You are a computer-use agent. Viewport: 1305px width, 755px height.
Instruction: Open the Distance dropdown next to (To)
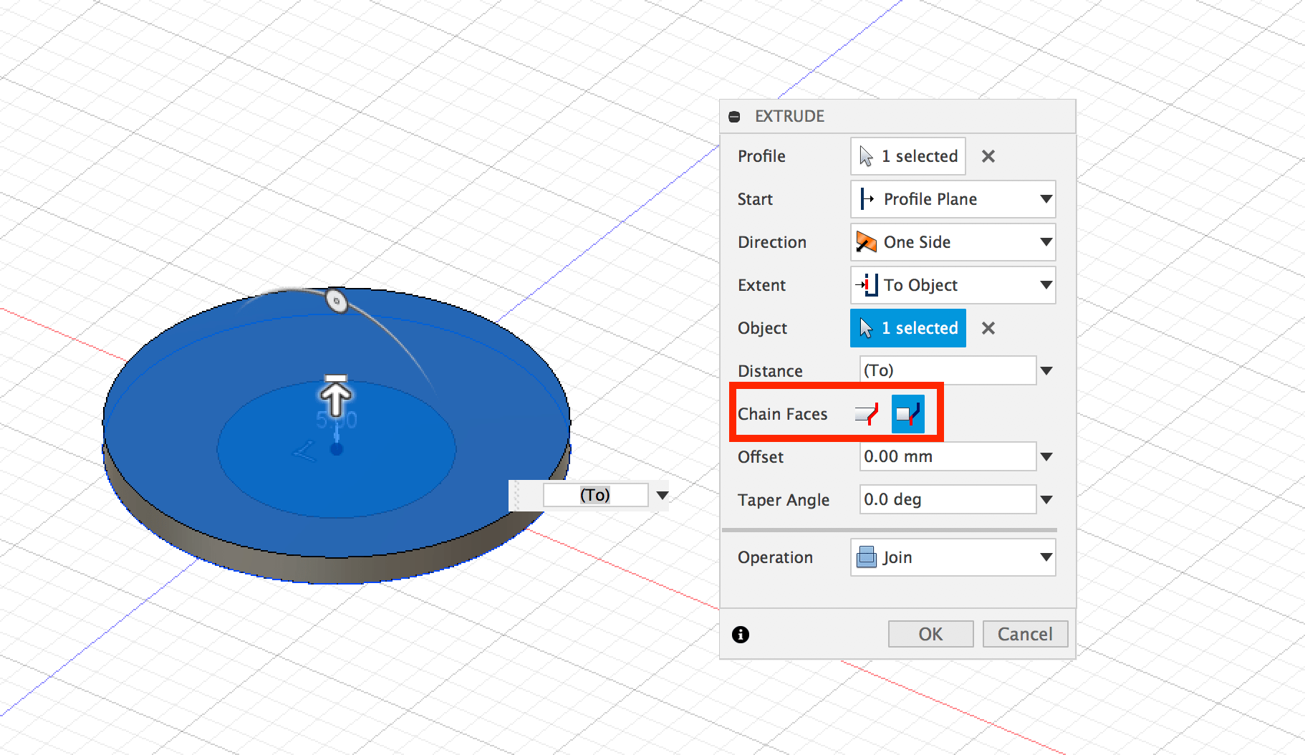pos(1047,370)
